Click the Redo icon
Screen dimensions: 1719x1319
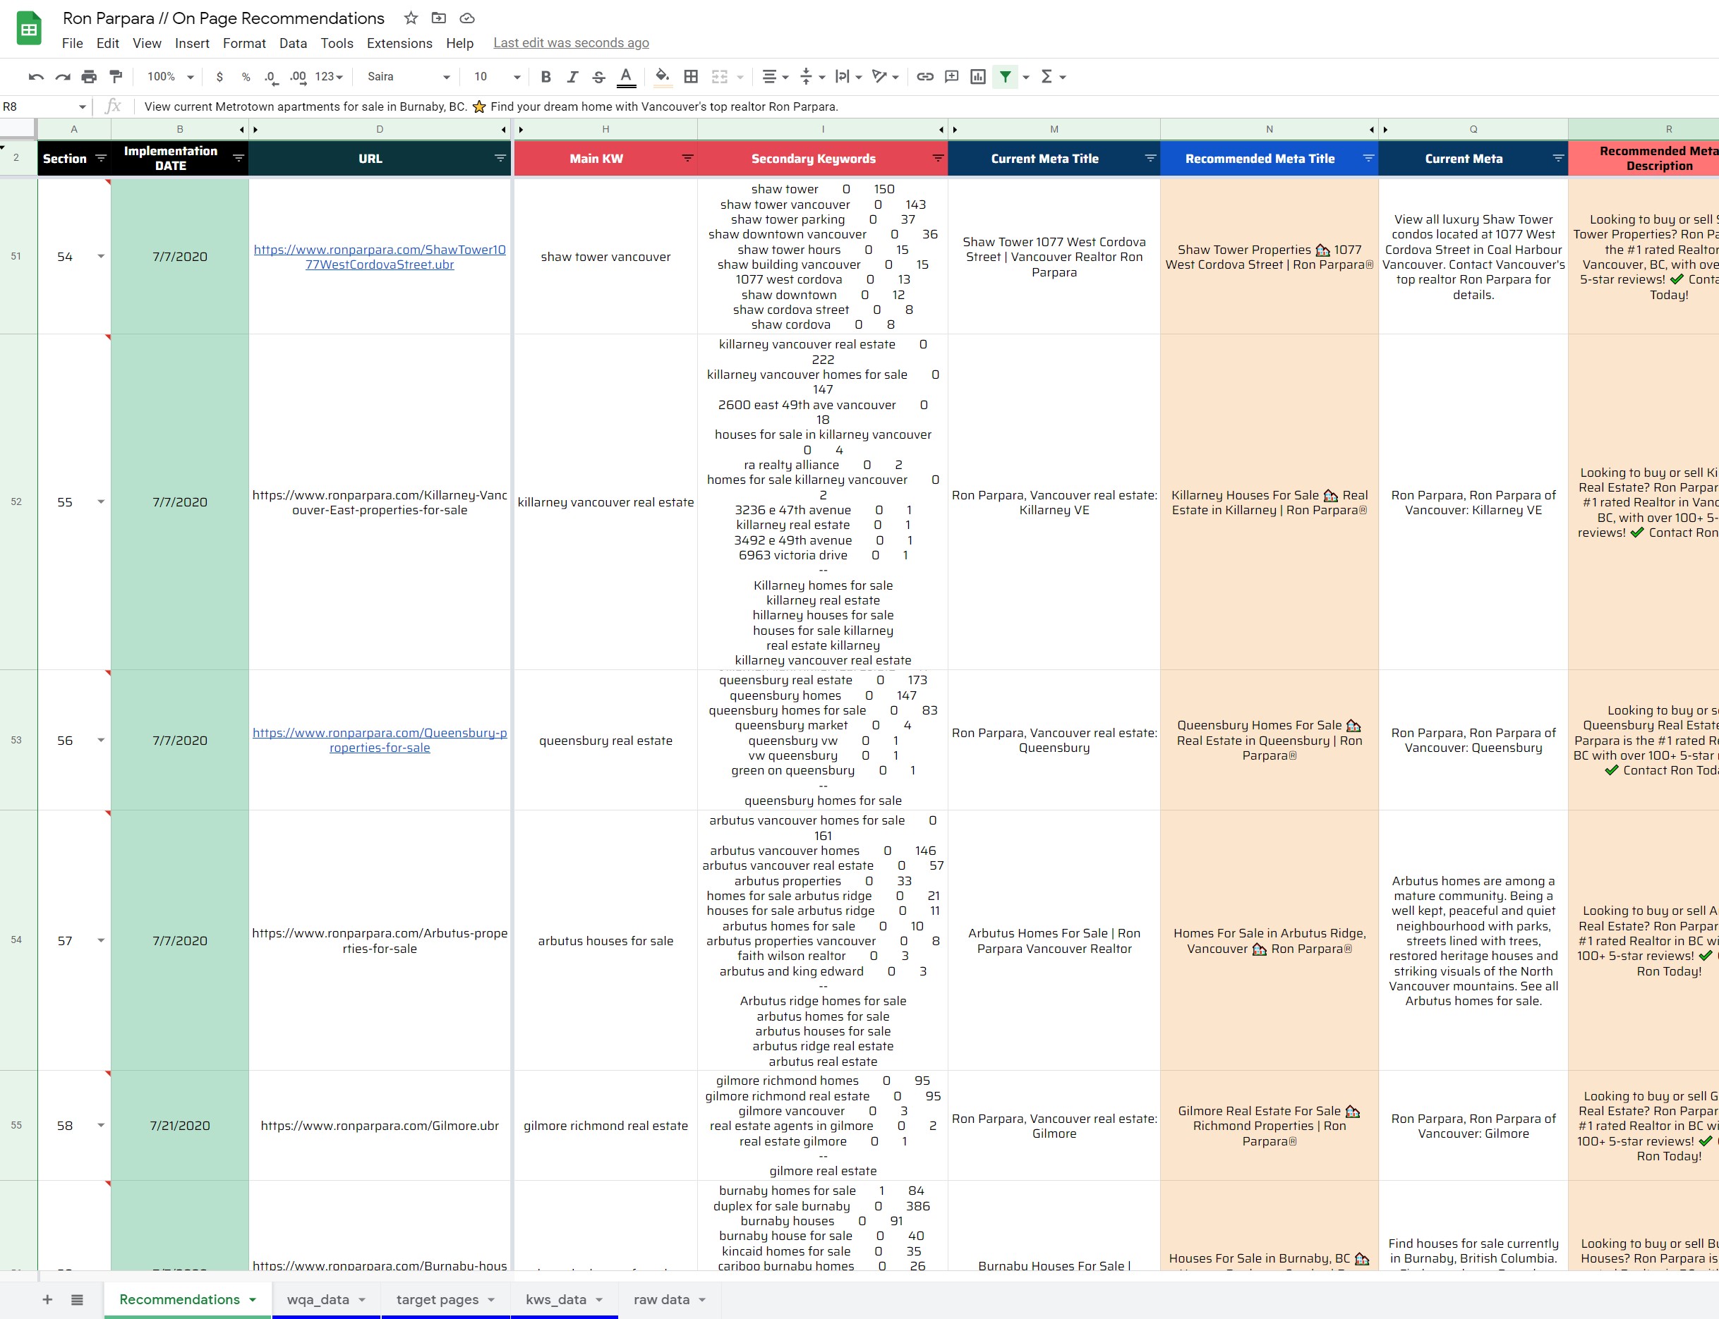click(x=63, y=76)
